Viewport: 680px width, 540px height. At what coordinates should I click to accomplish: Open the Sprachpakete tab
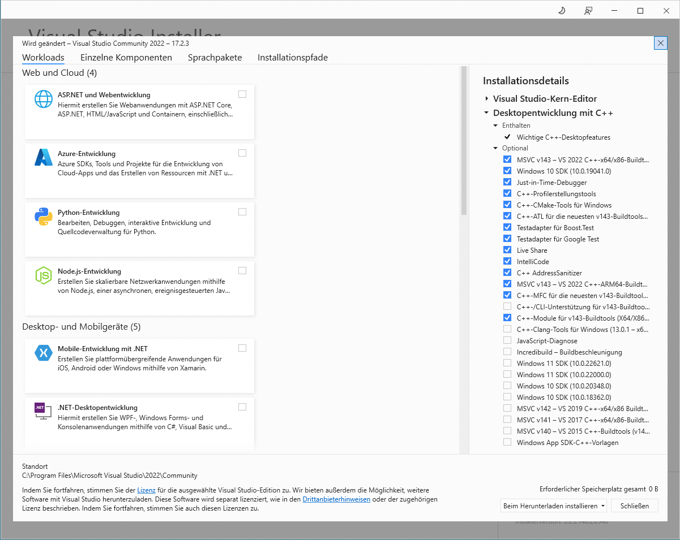tap(215, 58)
